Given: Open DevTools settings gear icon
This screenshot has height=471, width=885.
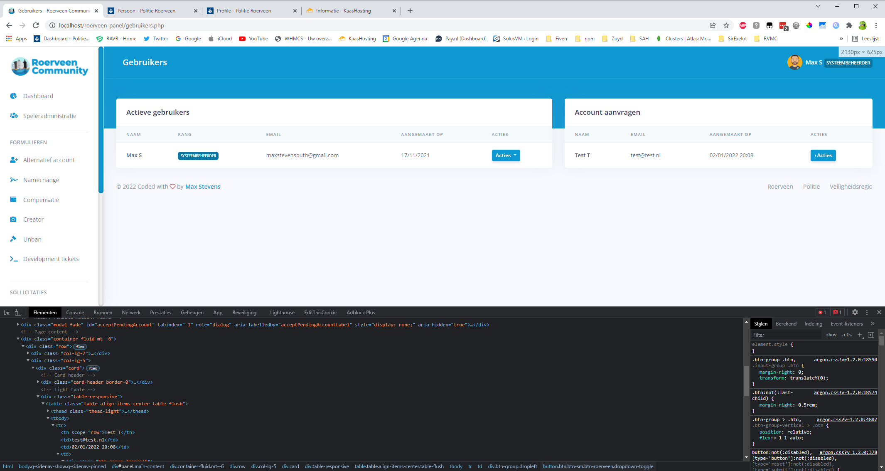Looking at the screenshot, I should 855,312.
